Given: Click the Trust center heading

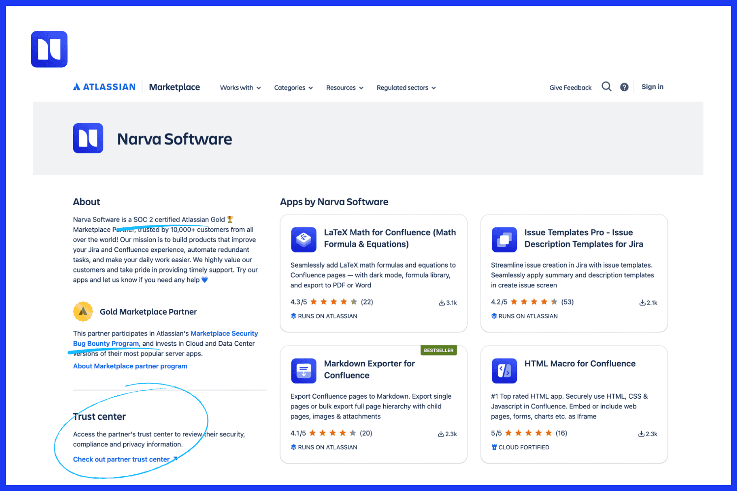Looking at the screenshot, I should [x=99, y=416].
